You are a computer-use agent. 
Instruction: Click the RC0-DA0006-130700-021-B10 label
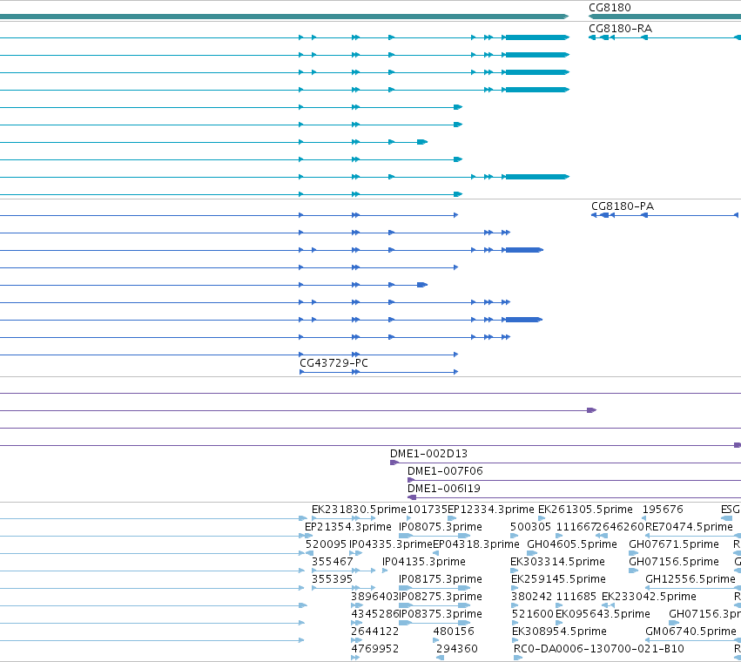599,649
